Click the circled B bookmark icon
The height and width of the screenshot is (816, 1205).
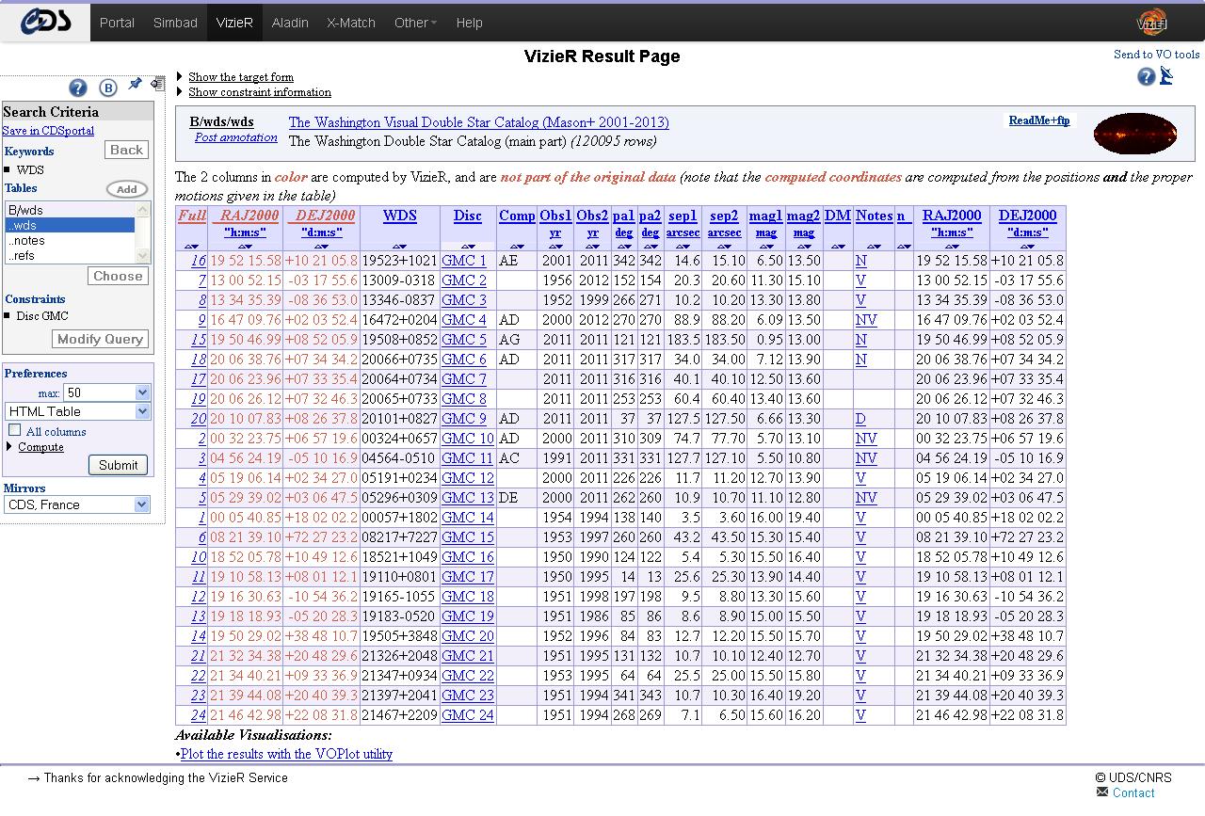[108, 88]
